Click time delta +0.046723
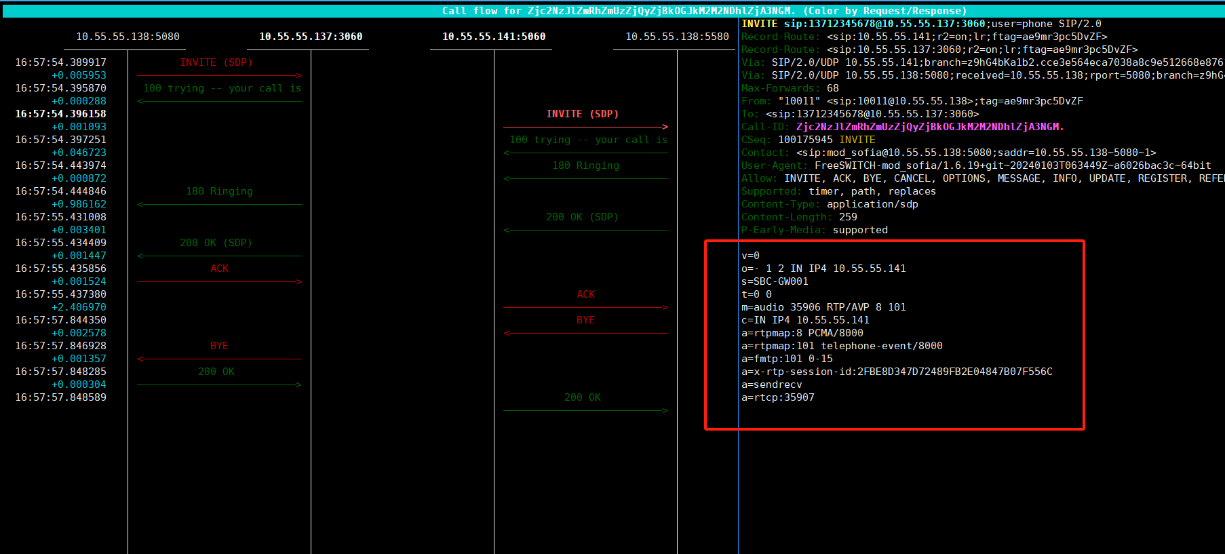The image size is (1225, 554). coord(79,153)
